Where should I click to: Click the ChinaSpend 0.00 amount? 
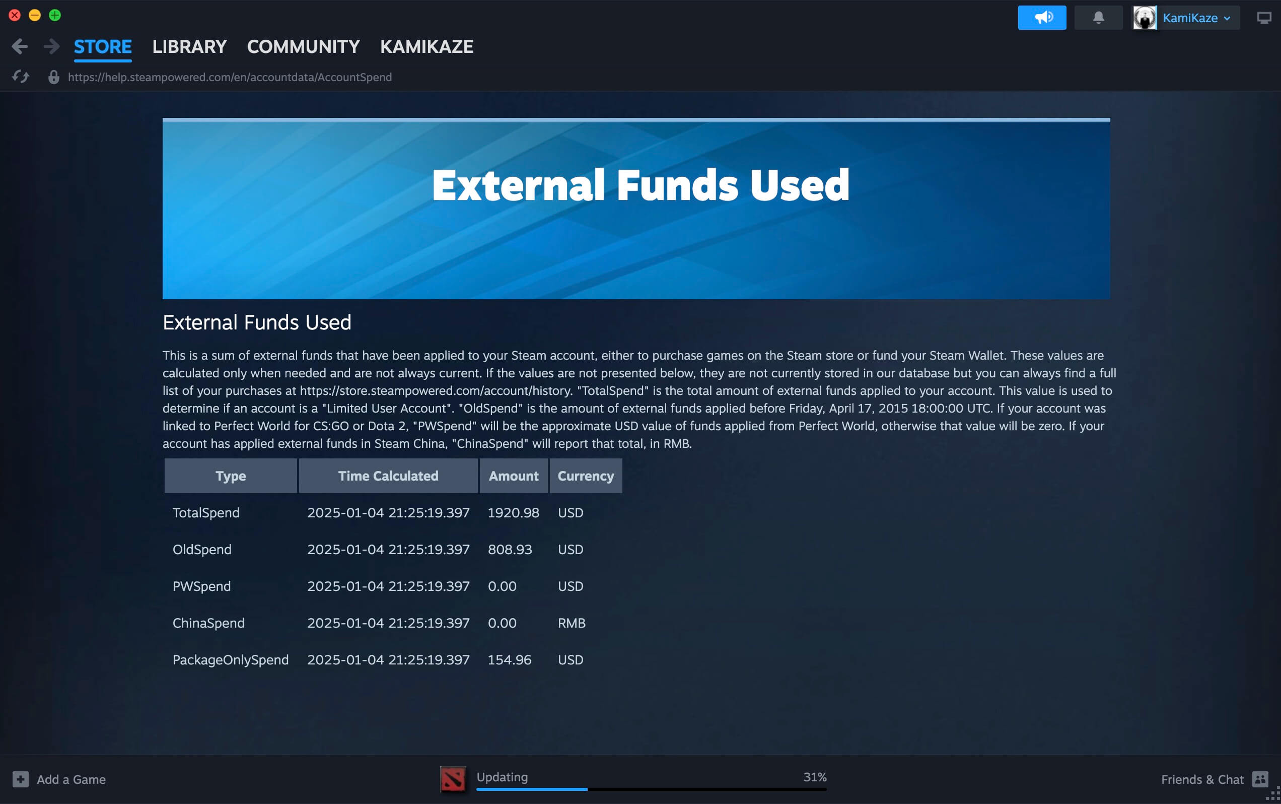[x=502, y=623]
